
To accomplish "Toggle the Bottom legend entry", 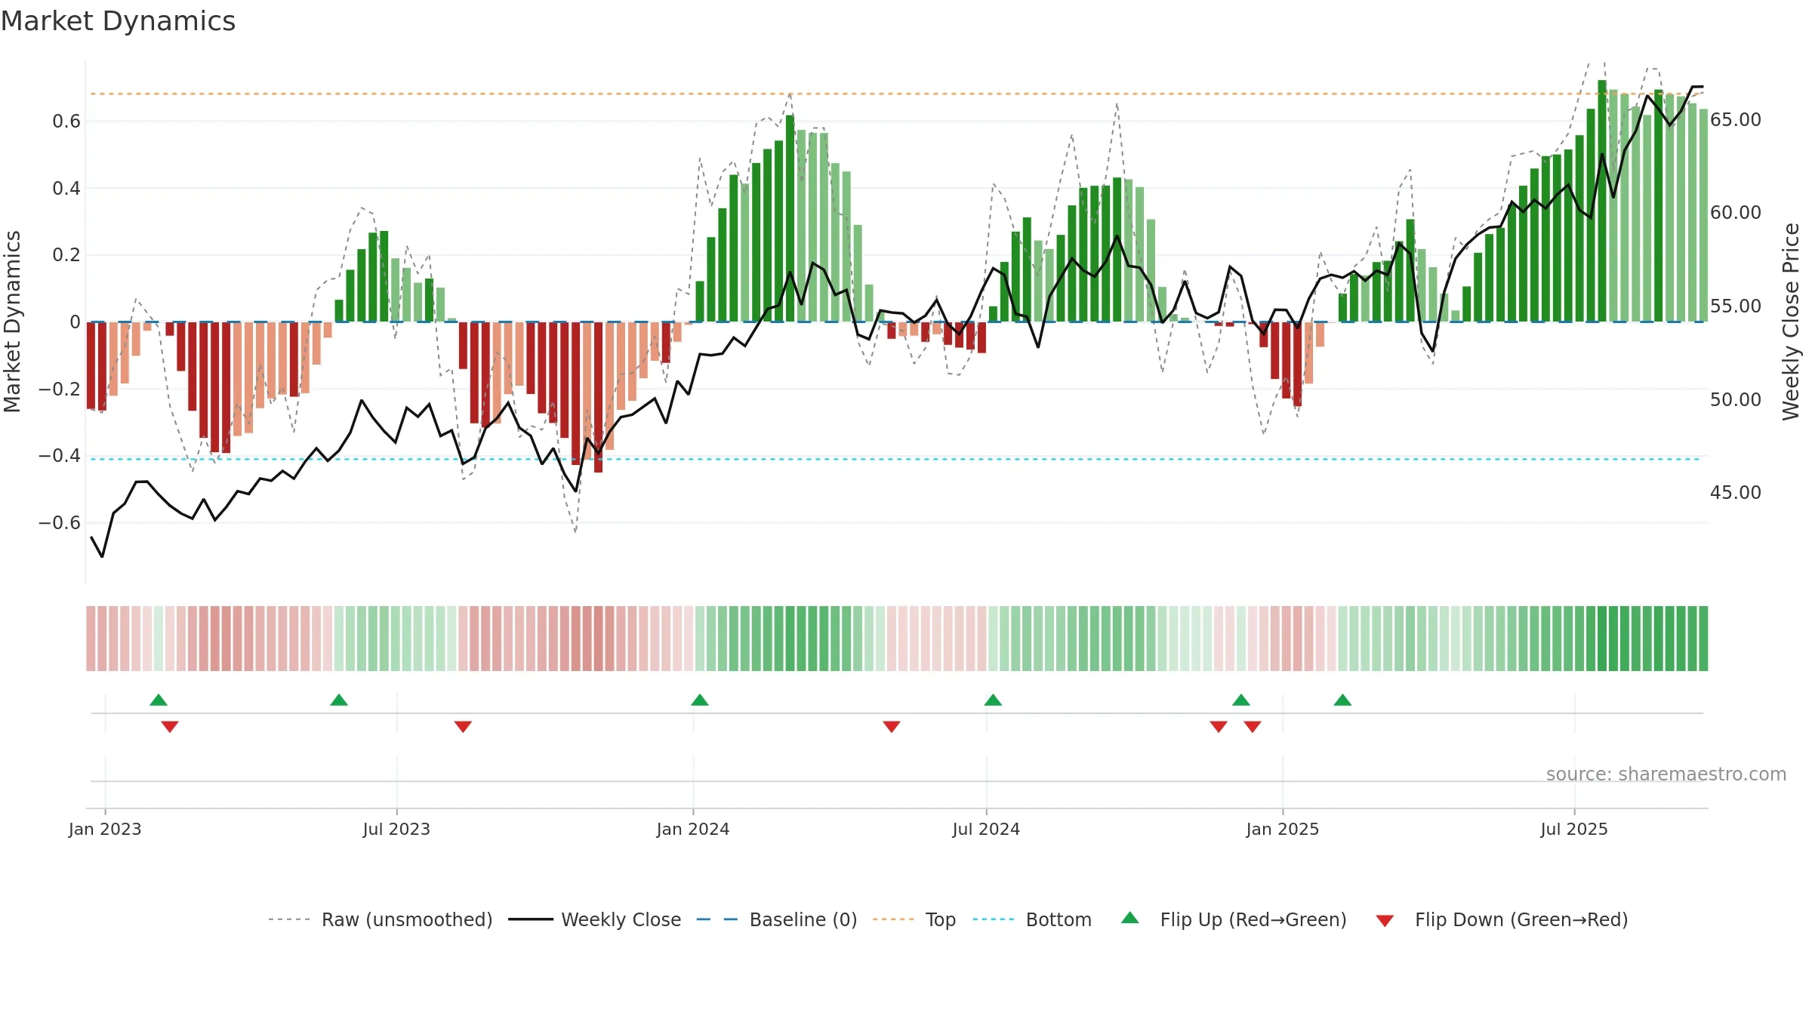I will point(1032,919).
